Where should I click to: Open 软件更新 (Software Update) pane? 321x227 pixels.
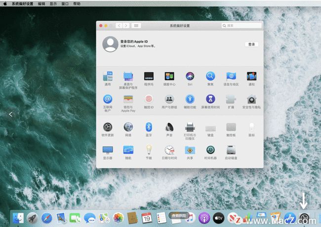click(107, 127)
